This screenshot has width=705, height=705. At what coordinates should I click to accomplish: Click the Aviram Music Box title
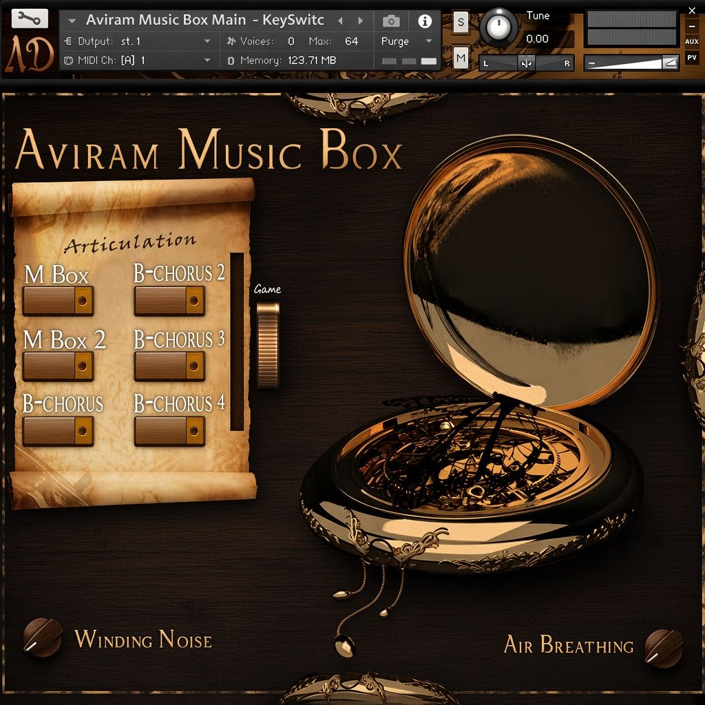208,149
